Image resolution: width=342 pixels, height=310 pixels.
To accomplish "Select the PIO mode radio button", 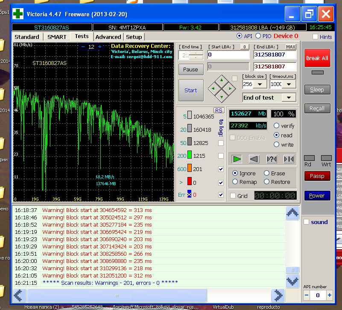I will tap(258, 36).
